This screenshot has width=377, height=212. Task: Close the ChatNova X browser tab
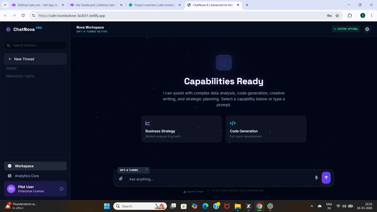pyautogui.click(x=238, y=5)
